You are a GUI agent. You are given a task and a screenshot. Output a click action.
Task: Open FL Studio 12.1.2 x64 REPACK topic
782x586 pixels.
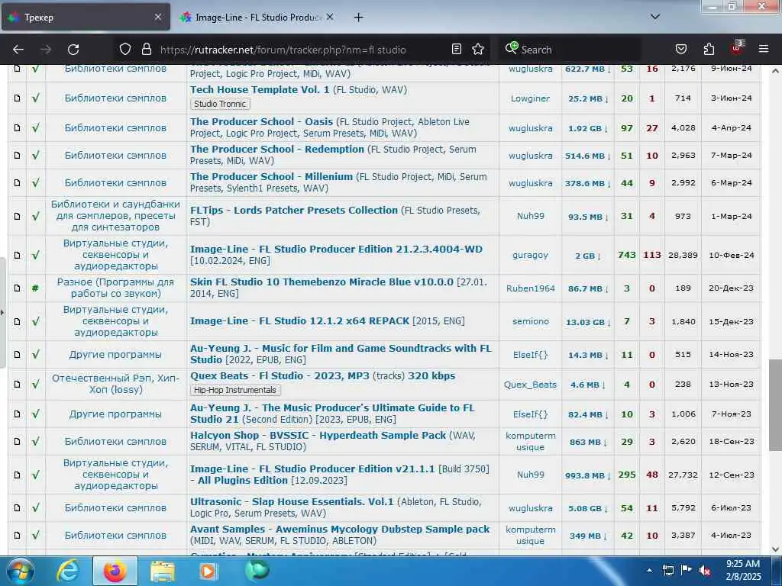click(299, 321)
